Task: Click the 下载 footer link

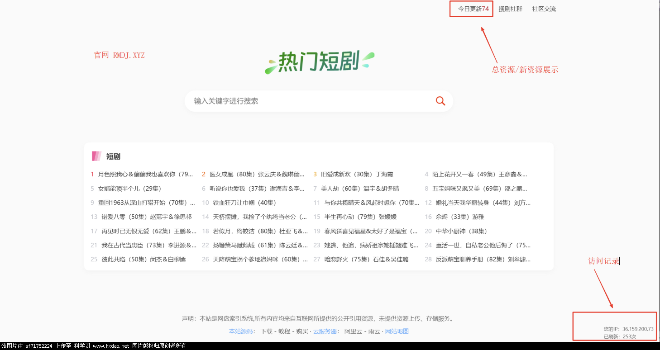Action: 266,331
